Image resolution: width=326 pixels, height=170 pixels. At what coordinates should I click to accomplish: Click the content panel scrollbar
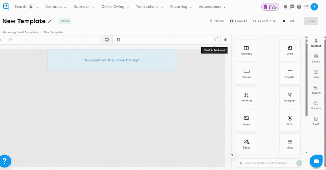pyautogui.click(x=306, y=78)
